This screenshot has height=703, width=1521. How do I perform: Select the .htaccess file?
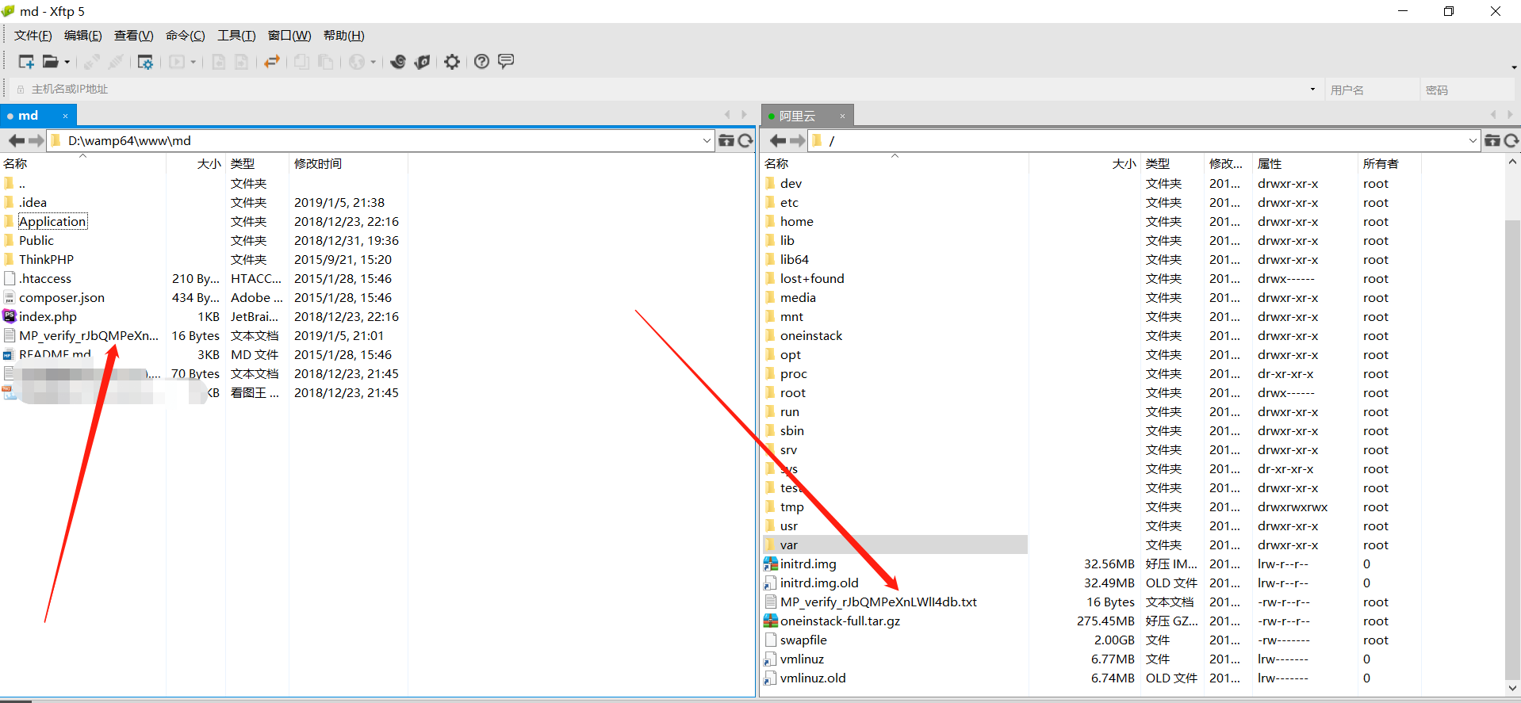[x=45, y=279]
